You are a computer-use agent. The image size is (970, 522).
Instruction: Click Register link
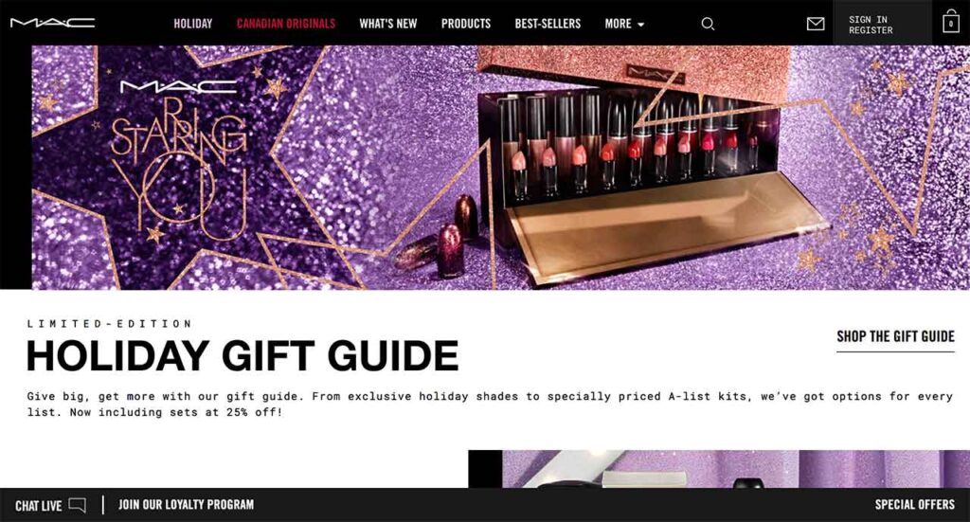(871, 29)
